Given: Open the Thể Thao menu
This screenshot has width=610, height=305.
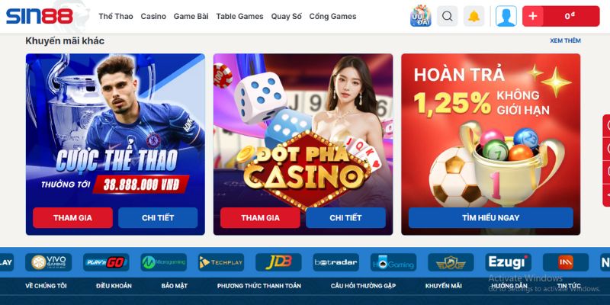Looking at the screenshot, I should coord(116,16).
